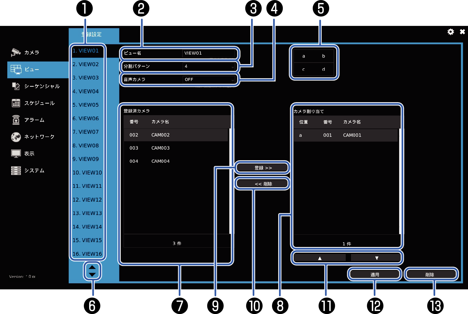This screenshot has height=314, width=468.
Task: Click the 位置 header in カメラ割り当て
Action: (303, 122)
